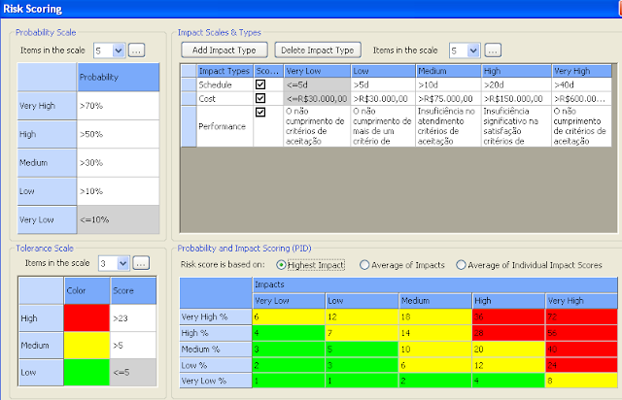The image size is (622, 400).
Task: Open Impact Scales items in the scale dropdown
Action: tap(473, 50)
